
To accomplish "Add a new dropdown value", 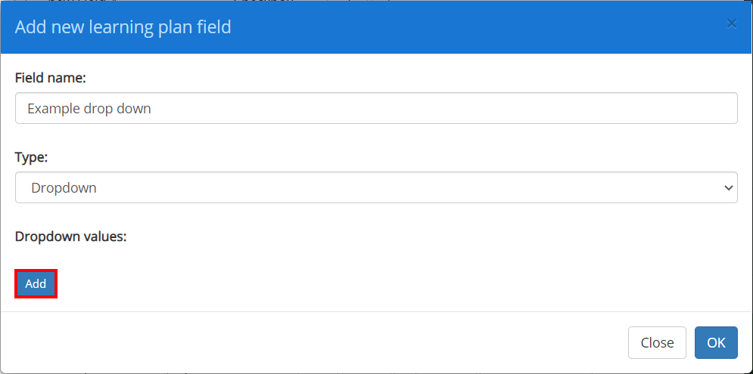I will click(x=36, y=284).
